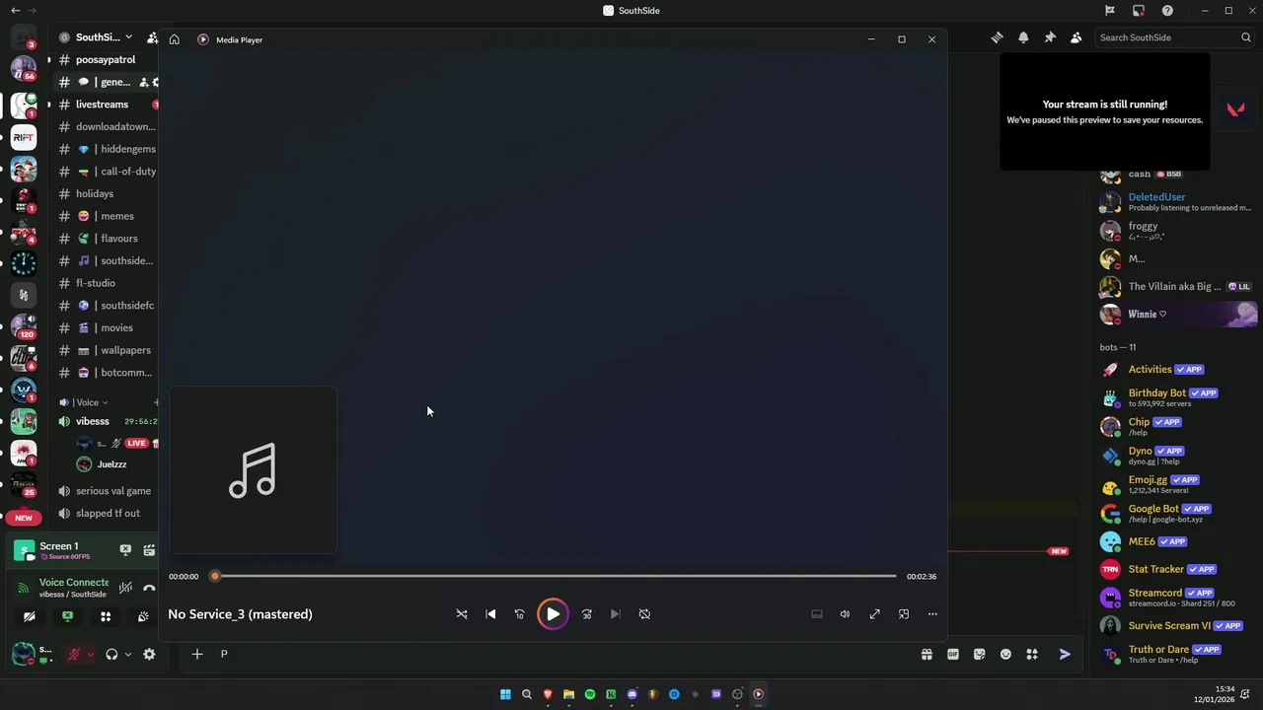Send the message with arrow button

[x=1065, y=654]
